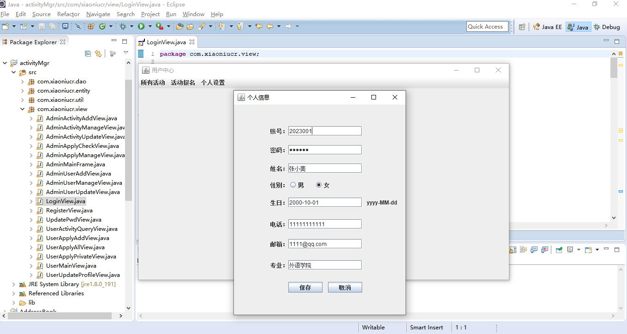This screenshot has height=334, width=627.
Task: Launch Debug using the bug icon
Action: click(x=123, y=26)
